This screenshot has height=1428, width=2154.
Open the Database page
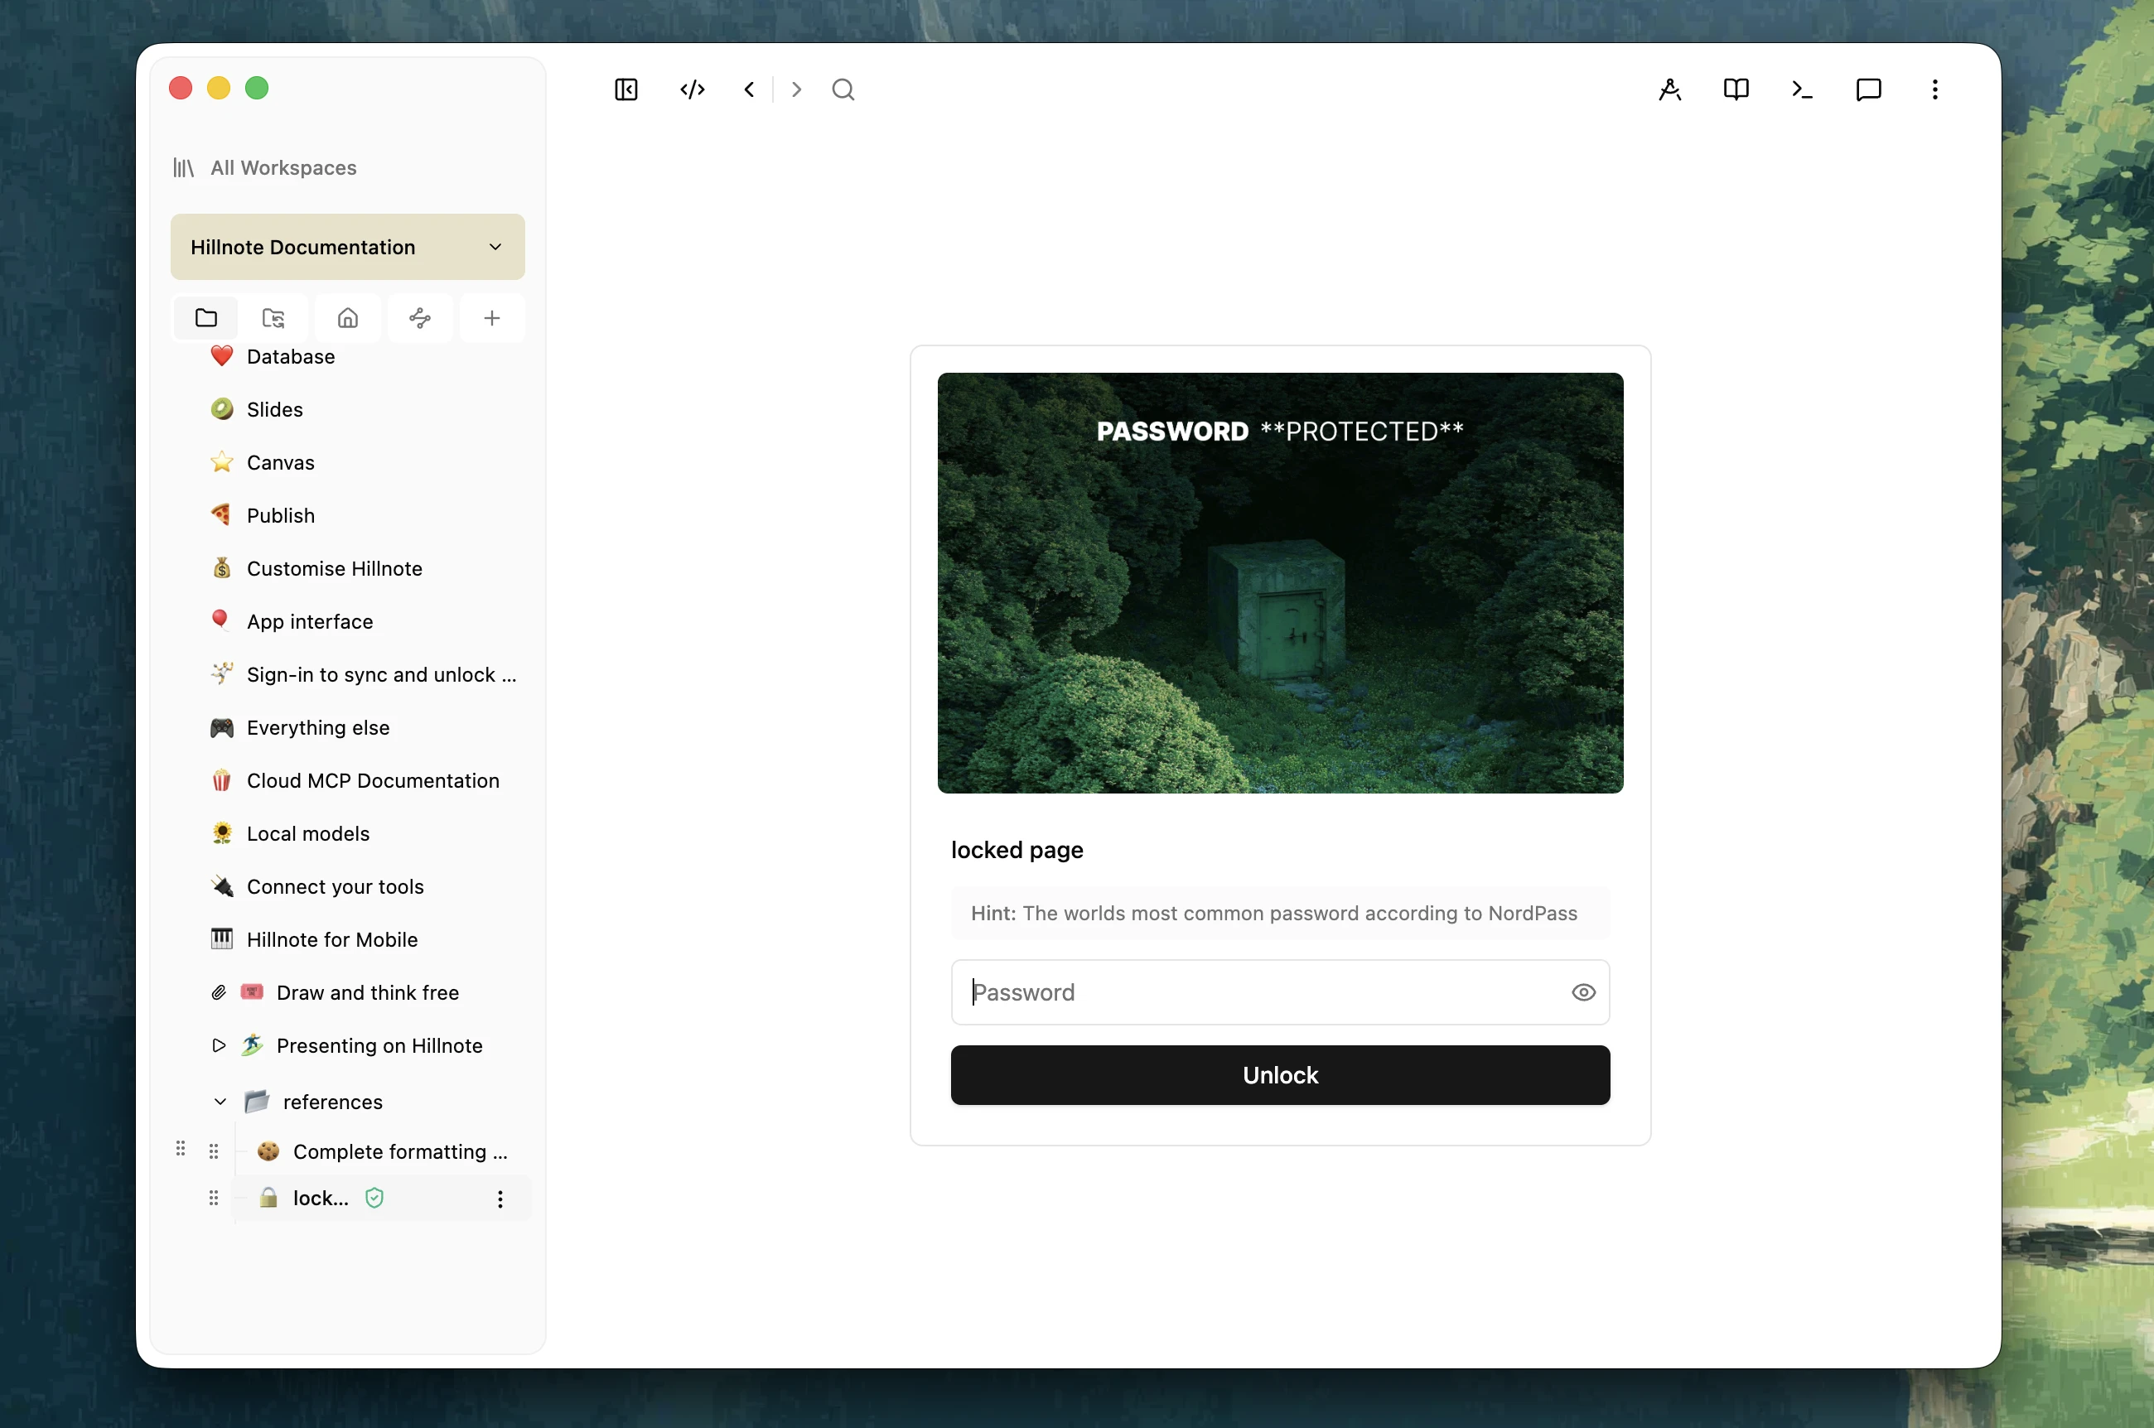[x=292, y=356]
